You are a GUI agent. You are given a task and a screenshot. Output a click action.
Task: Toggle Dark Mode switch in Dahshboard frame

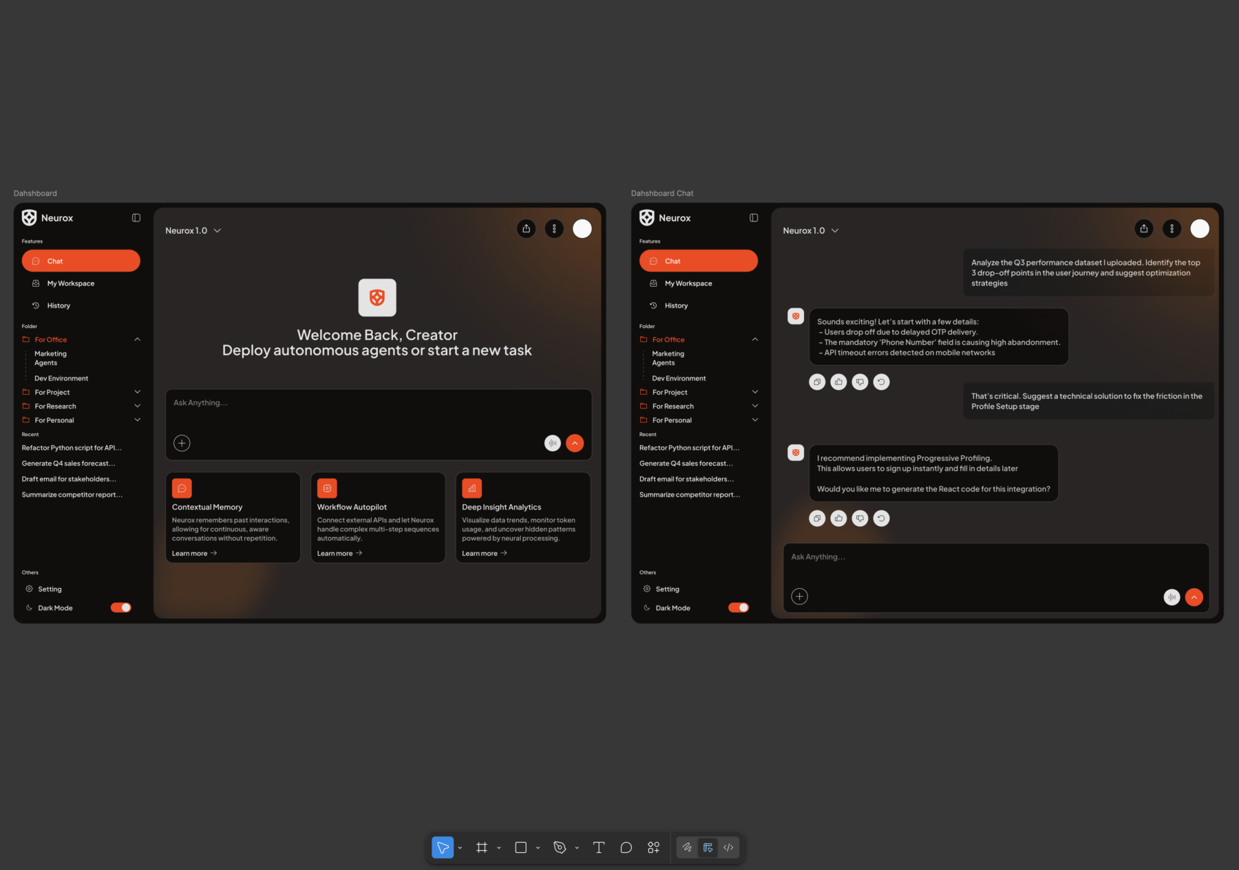coord(121,607)
